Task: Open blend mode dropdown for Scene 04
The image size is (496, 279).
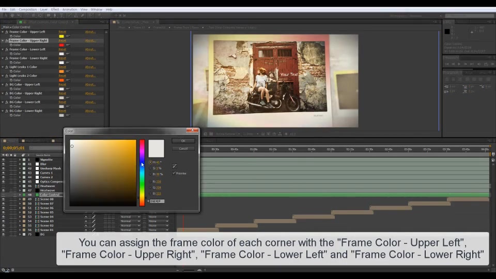Action: [x=130, y=217]
